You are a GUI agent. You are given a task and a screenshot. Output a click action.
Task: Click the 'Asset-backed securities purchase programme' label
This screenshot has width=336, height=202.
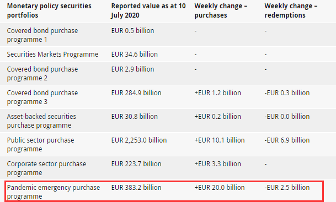point(41,121)
